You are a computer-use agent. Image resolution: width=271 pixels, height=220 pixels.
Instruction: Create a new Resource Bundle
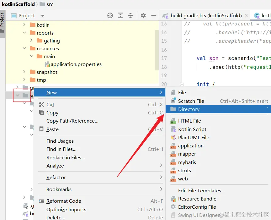point(218,199)
